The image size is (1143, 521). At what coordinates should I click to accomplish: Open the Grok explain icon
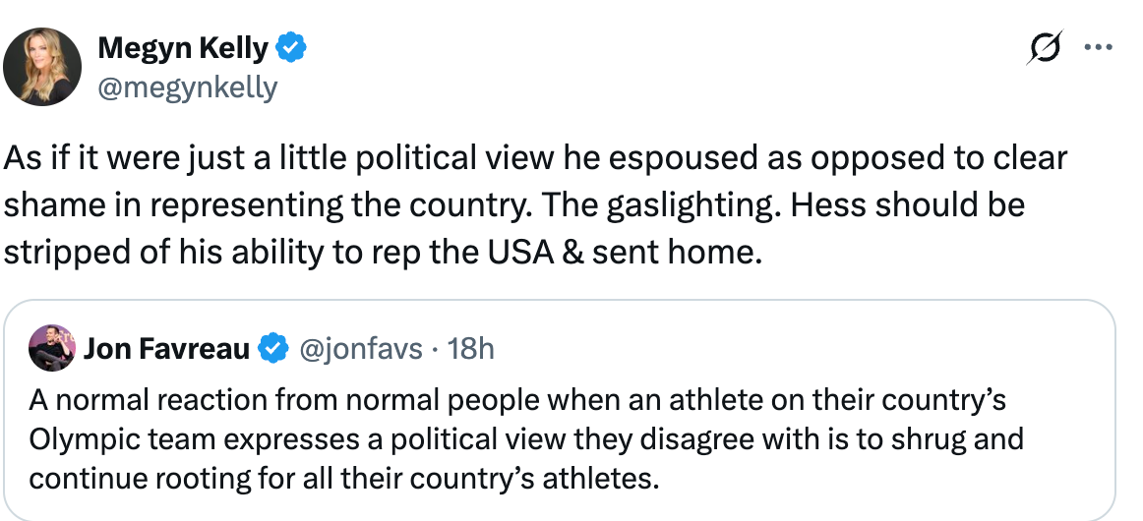[x=1045, y=48]
